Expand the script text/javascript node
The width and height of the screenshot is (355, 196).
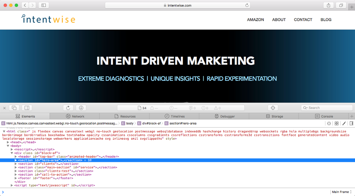tap(12, 185)
